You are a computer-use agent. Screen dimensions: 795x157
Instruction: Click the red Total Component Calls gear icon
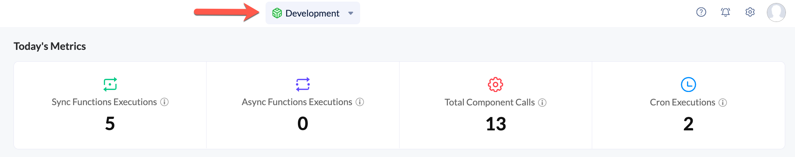click(x=495, y=85)
